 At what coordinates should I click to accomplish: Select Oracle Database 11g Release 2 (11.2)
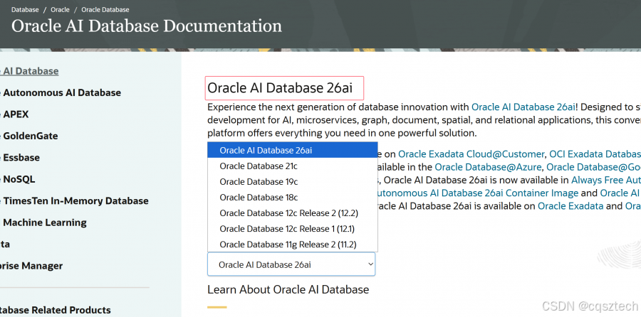click(x=292, y=245)
